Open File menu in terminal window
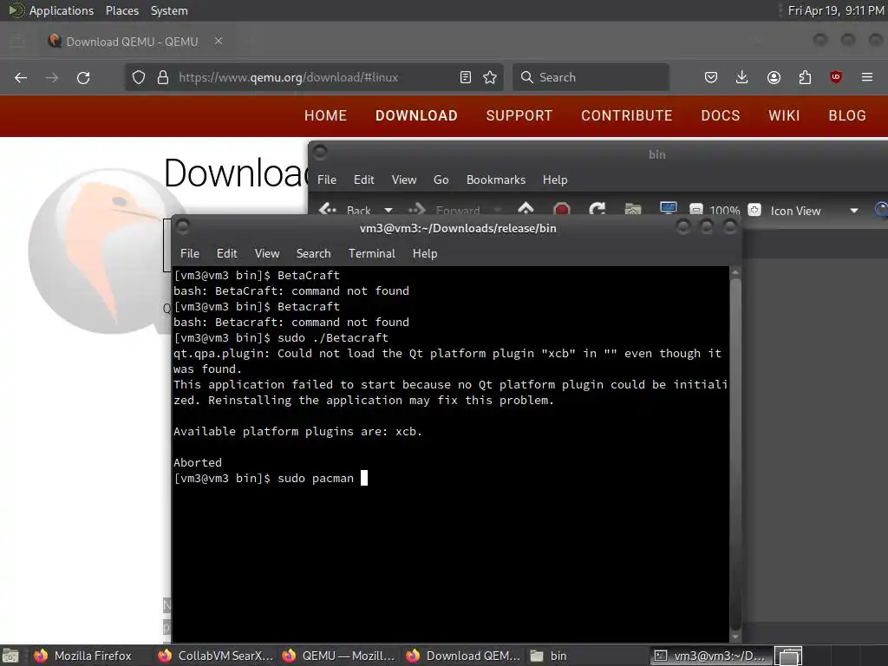The height and width of the screenshot is (666, 888). point(190,253)
